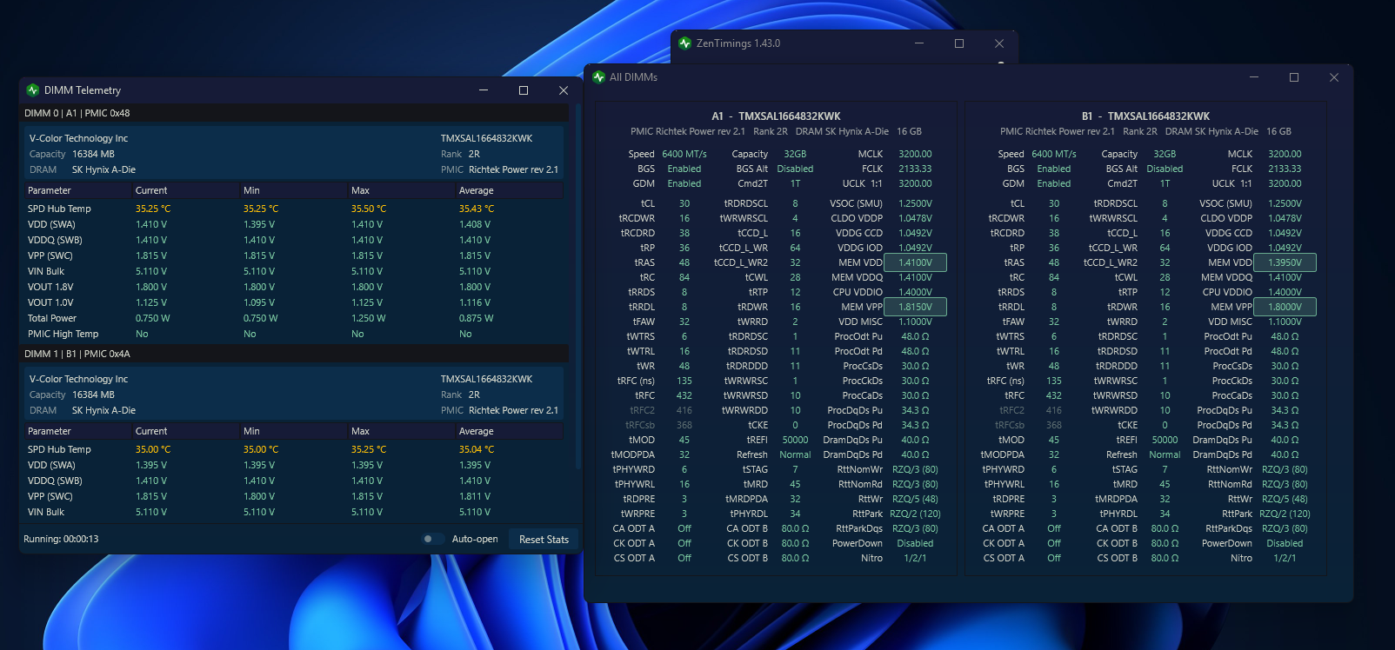Select the A1 MEM VDD 1.4100V box

click(x=915, y=262)
